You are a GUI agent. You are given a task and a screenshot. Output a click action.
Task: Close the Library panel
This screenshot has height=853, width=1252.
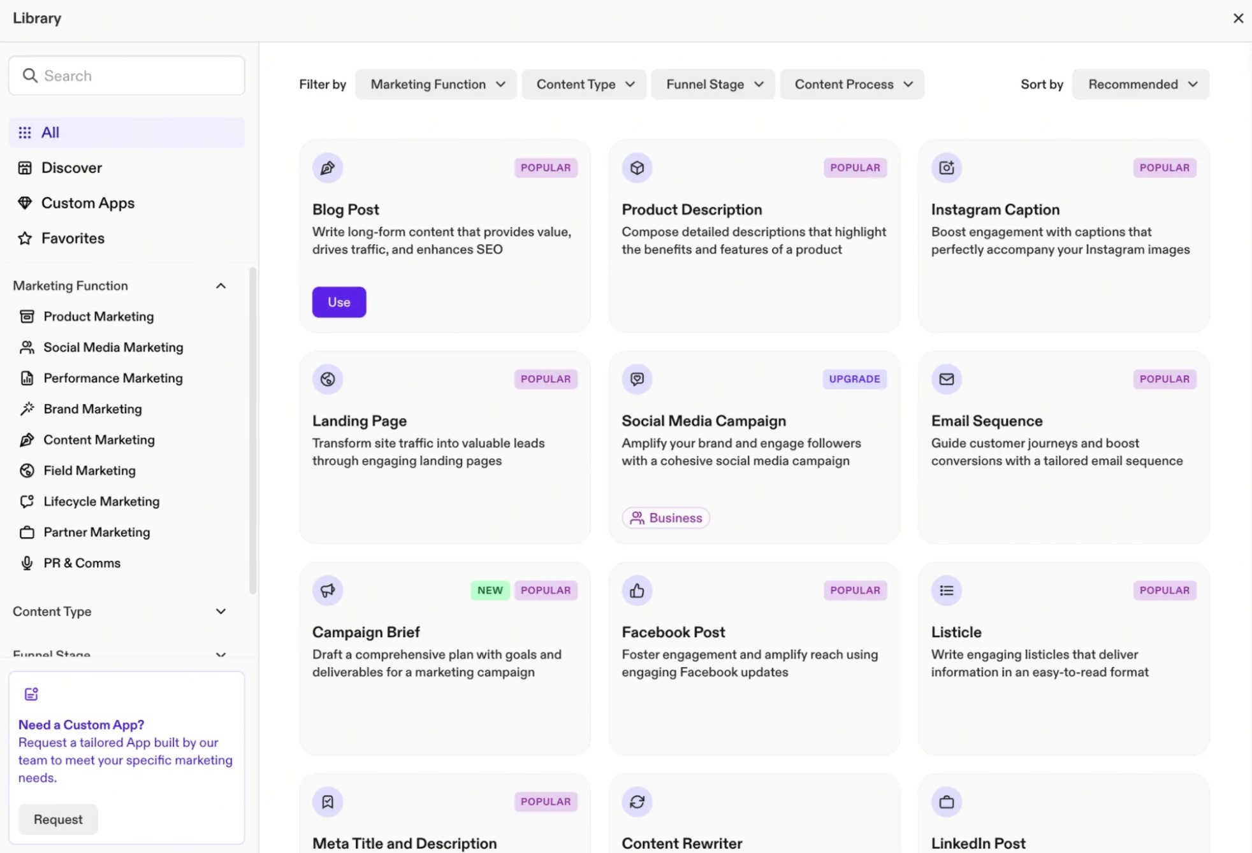pos(1238,18)
